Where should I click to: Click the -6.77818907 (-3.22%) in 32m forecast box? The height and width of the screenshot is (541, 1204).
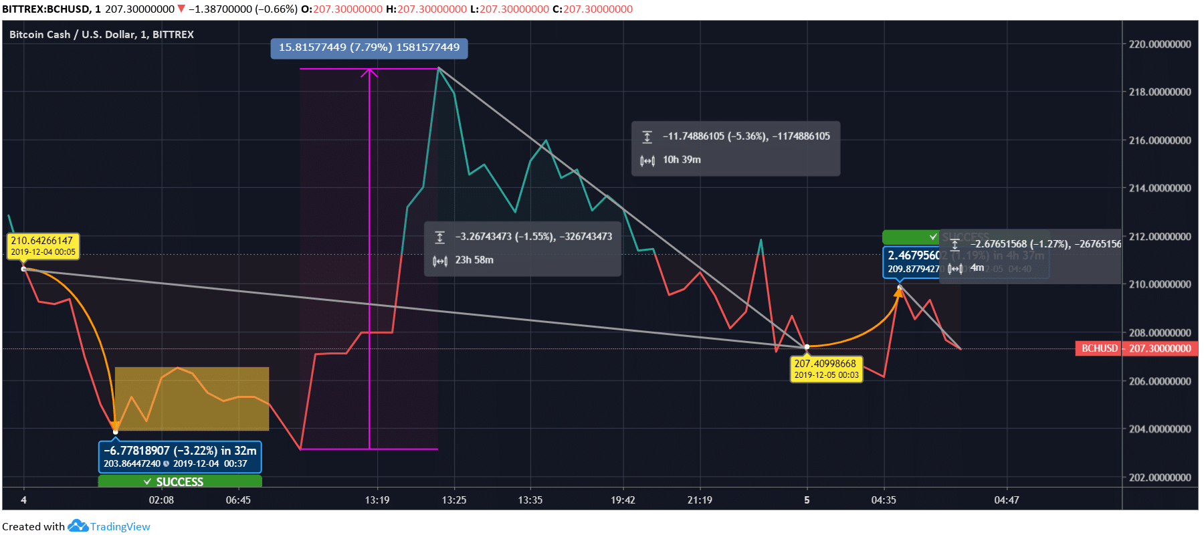[180, 457]
